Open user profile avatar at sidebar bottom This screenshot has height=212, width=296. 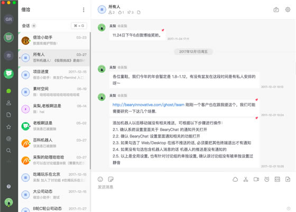coord(8,202)
